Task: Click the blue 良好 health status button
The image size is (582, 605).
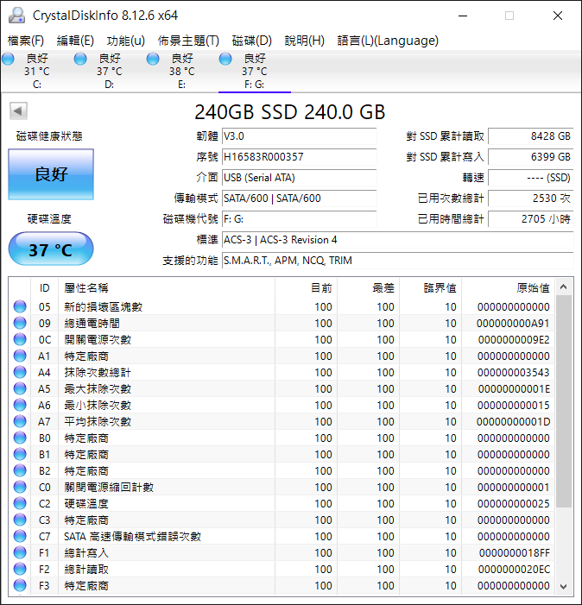Action: pyautogui.click(x=51, y=174)
